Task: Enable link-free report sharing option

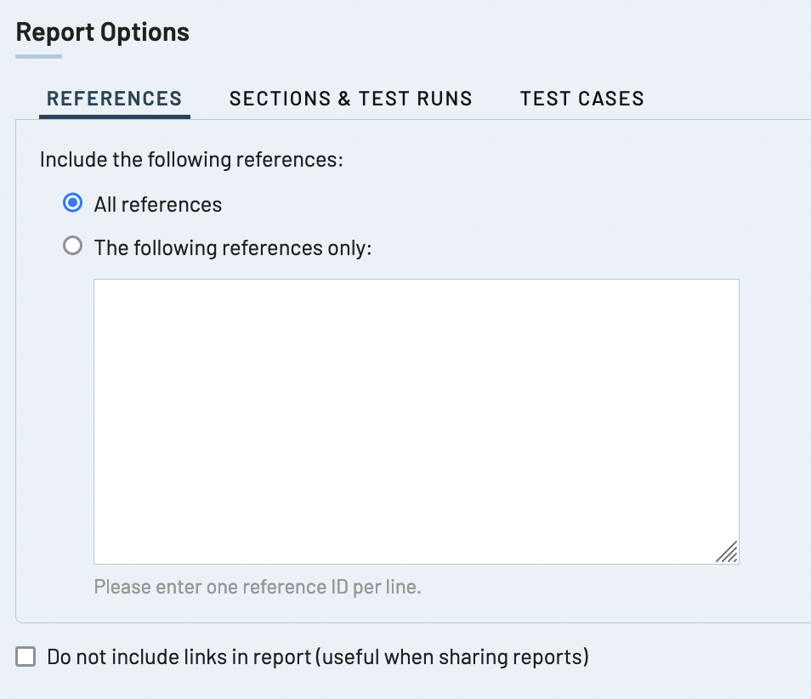Action: pos(26,656)
